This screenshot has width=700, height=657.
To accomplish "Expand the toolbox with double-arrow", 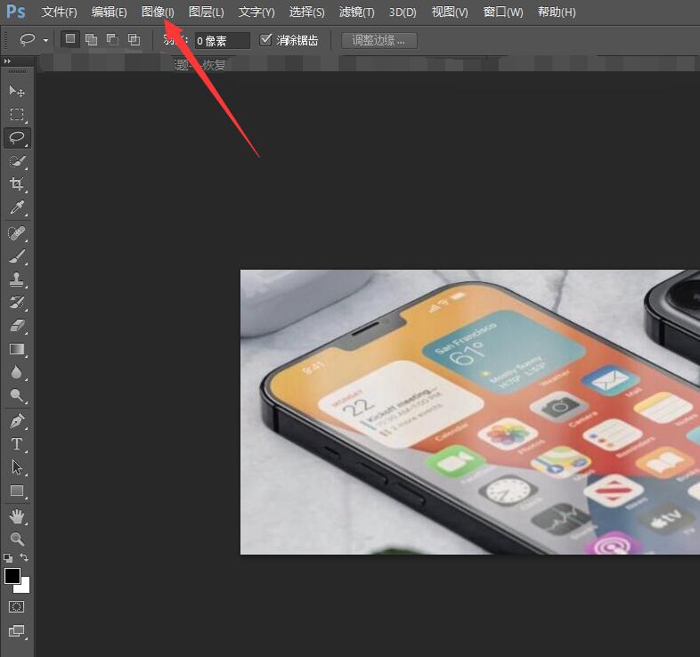I will [7, 61].
